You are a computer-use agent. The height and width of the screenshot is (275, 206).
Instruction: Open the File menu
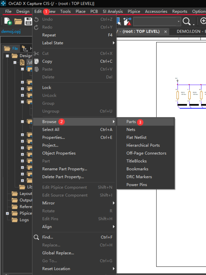tap(8, 11)
